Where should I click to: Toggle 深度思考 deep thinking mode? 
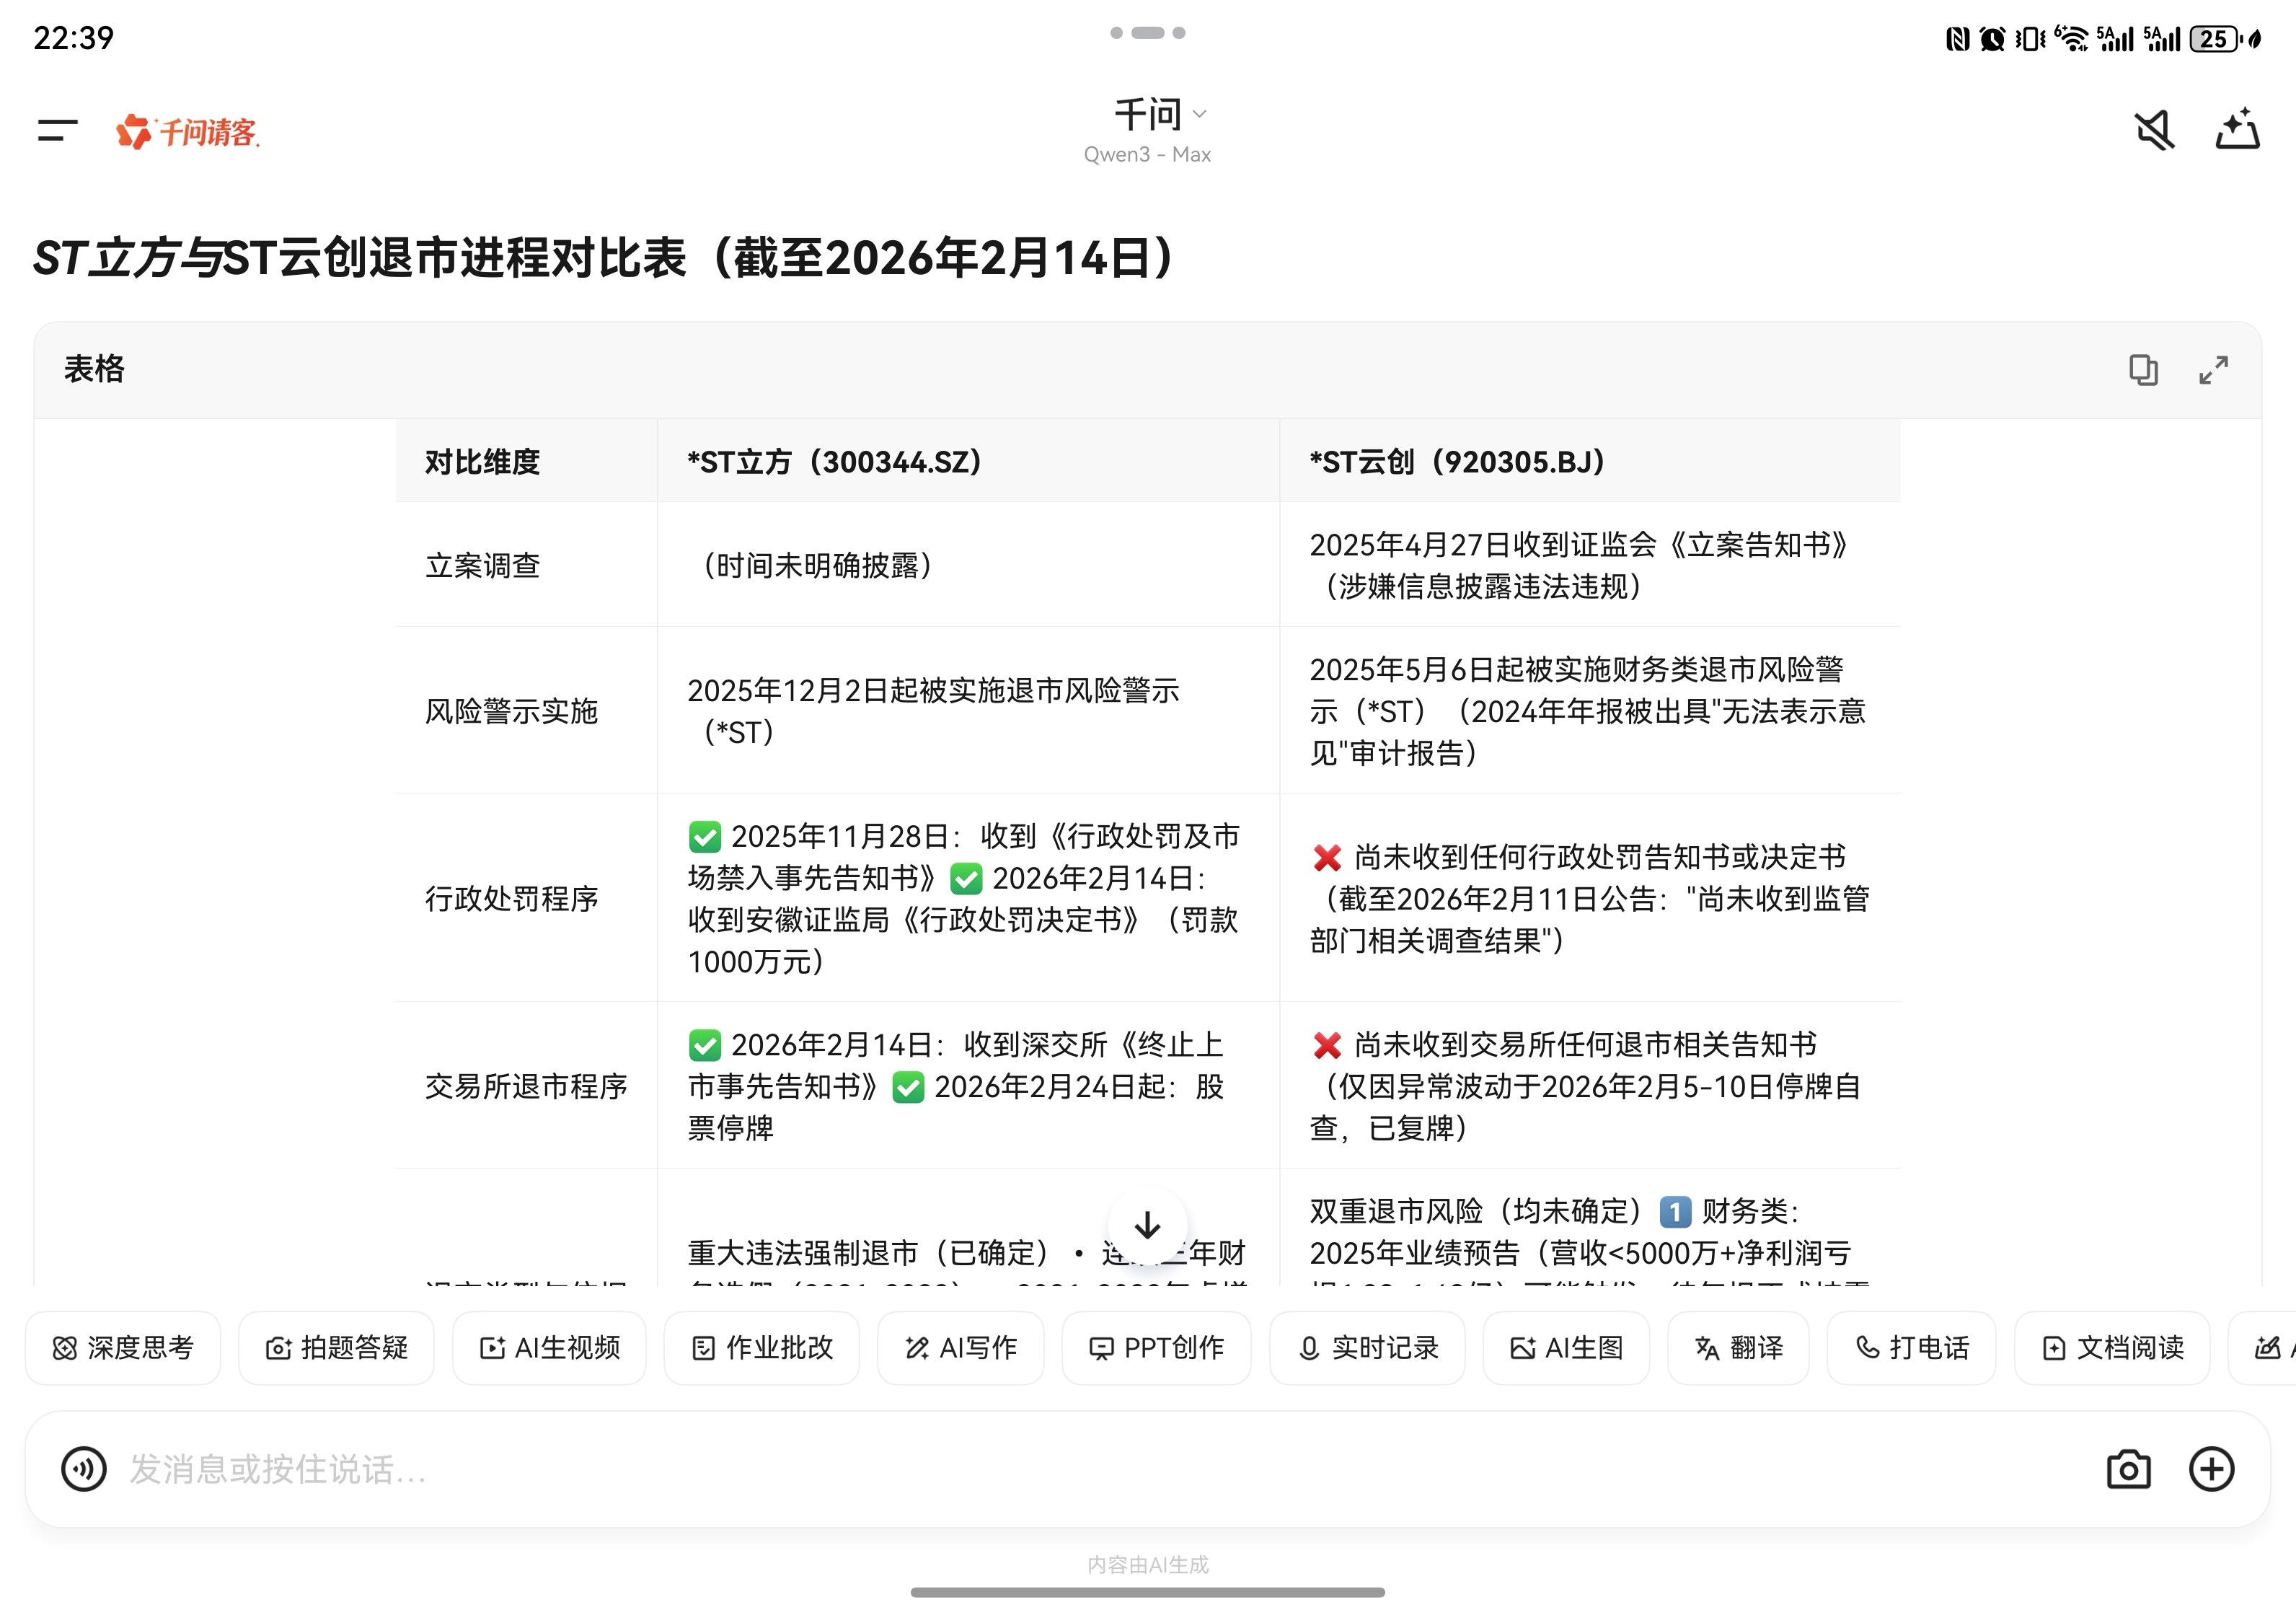(123, 1348)
